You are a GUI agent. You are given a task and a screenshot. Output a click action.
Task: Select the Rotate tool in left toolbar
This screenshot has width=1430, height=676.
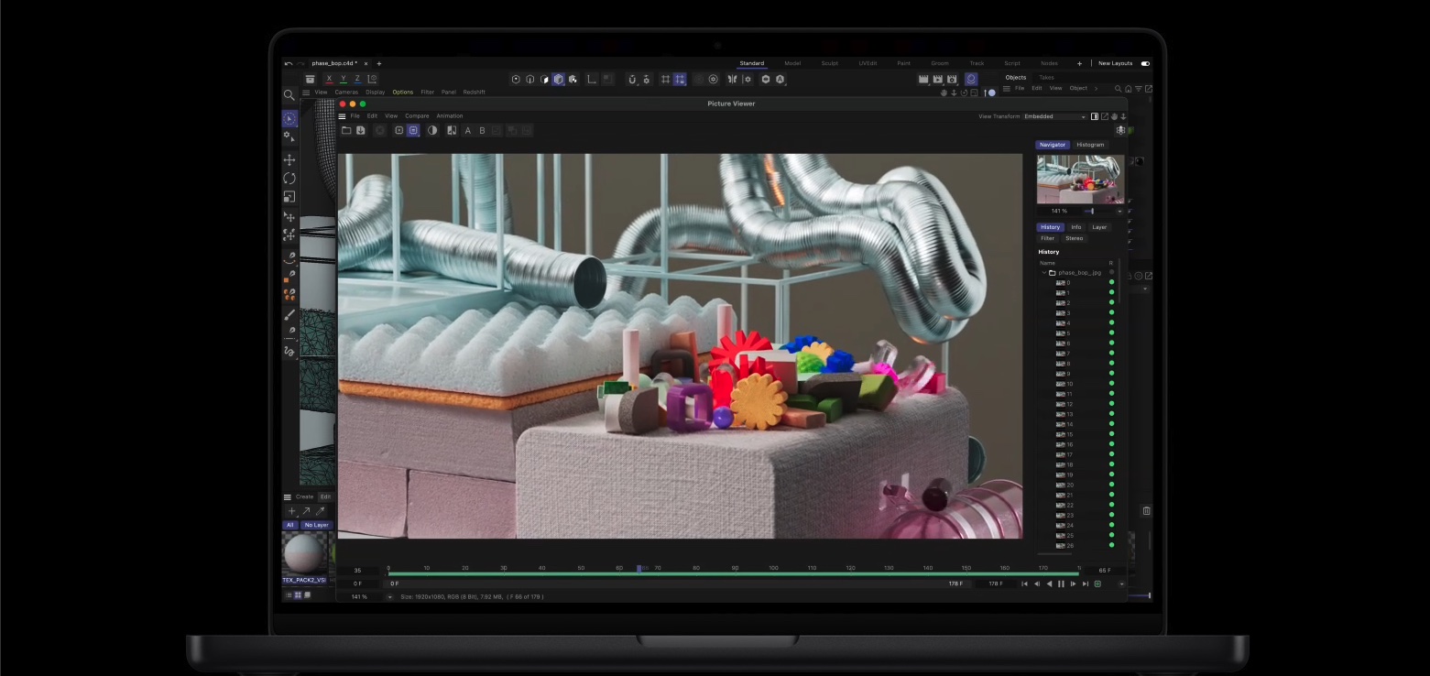[x=289, y=179]
